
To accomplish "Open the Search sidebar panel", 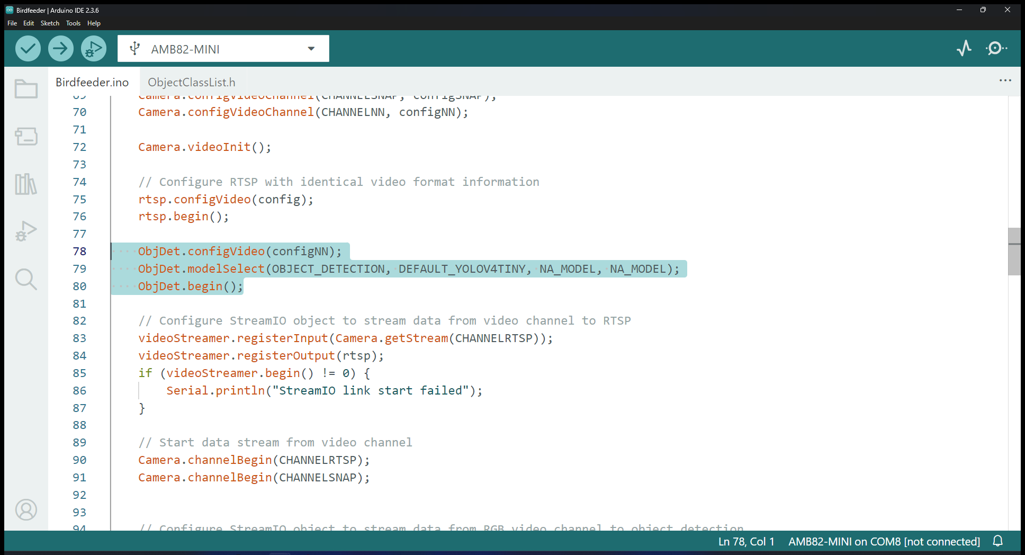I will [26, 279].
